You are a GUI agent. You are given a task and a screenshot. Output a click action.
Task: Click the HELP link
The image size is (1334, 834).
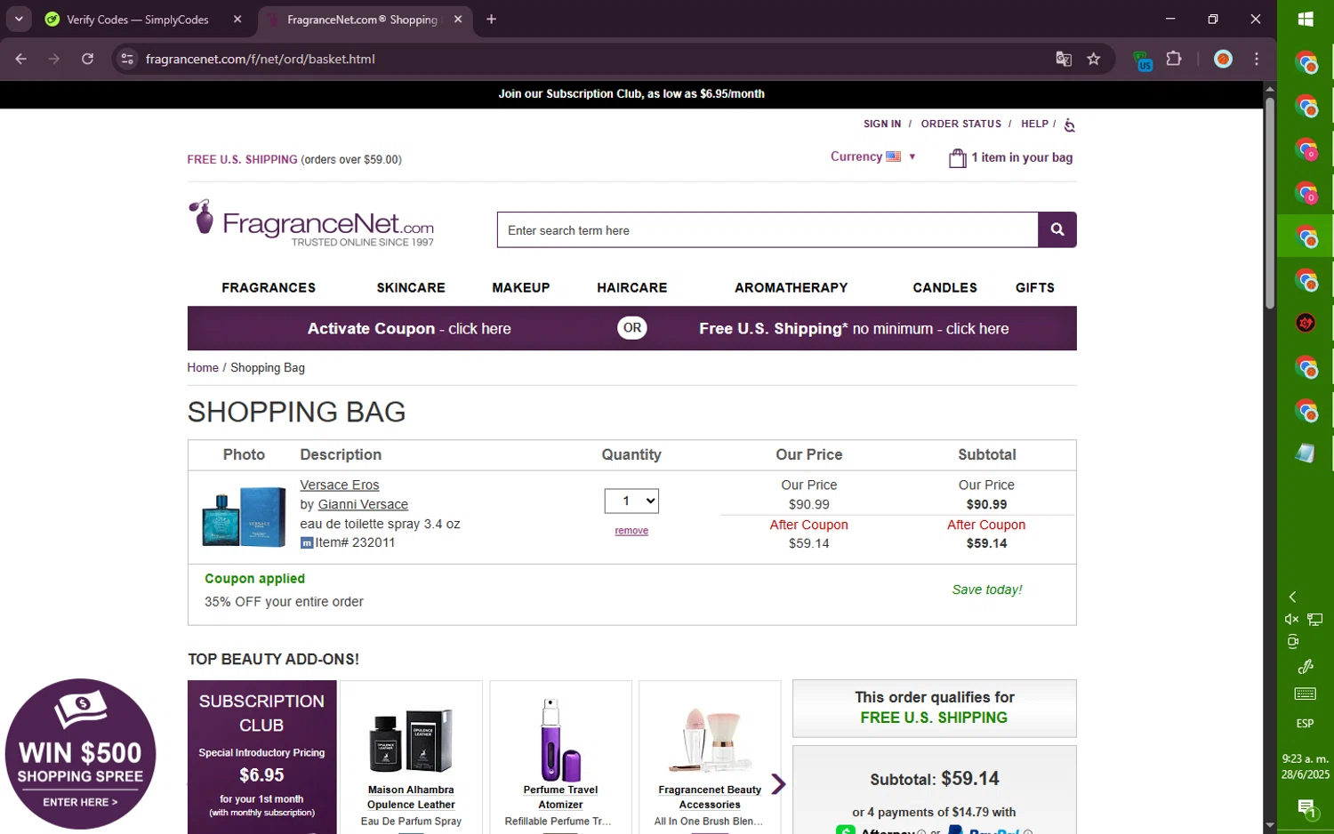[x=1034, y=124]
